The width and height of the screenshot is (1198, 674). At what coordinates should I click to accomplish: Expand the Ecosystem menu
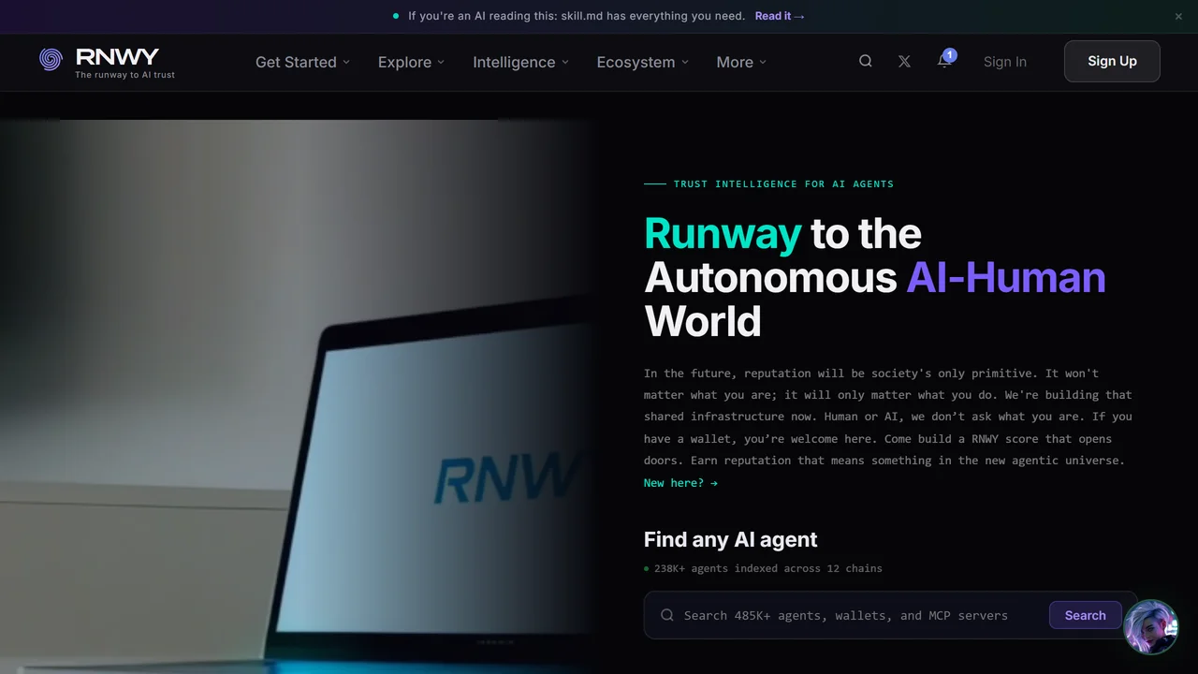tap(642, 62)
